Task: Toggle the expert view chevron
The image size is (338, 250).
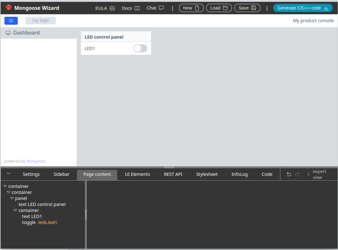Action: click(309, 174)
